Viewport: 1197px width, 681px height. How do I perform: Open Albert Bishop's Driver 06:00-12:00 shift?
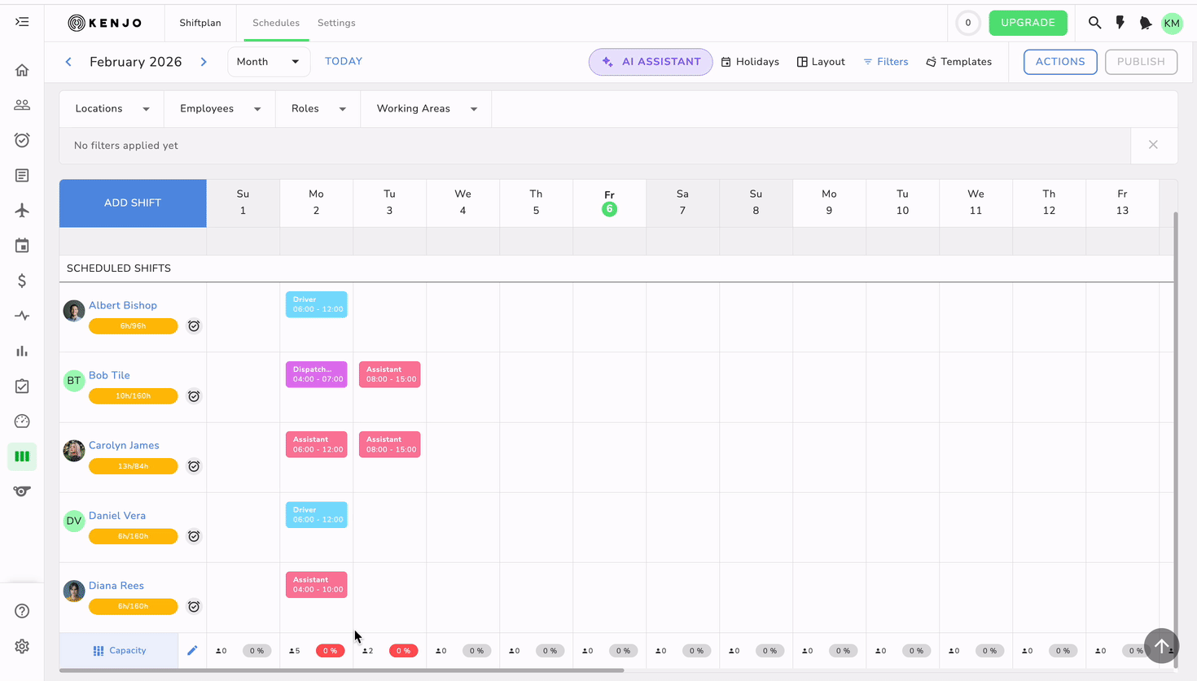click(317, 304)
